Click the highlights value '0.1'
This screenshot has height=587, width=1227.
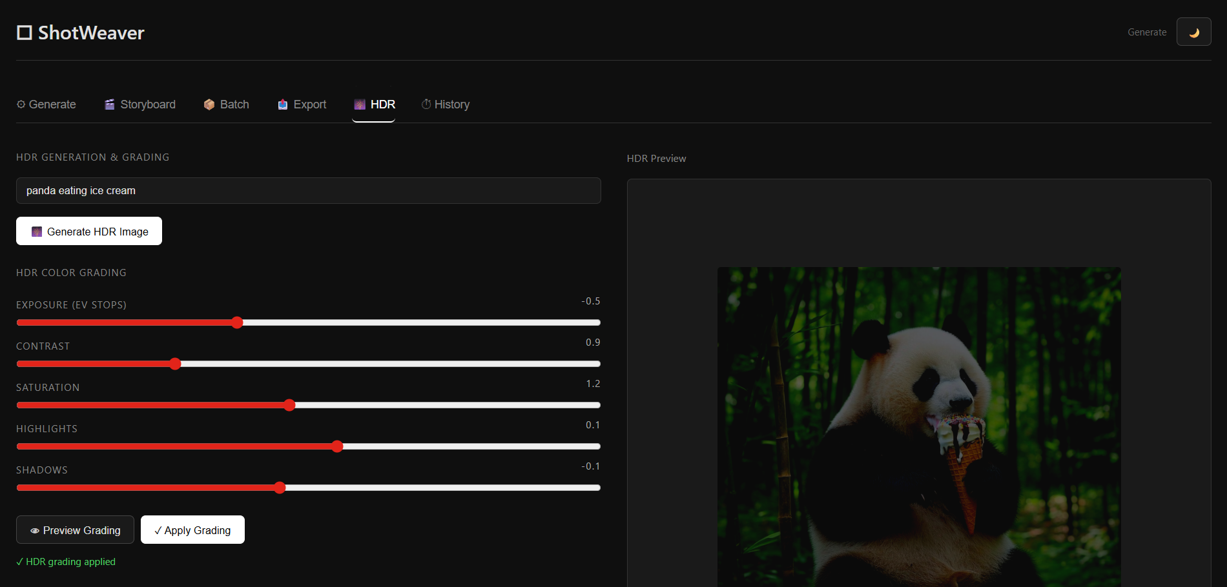pos(593,425)
